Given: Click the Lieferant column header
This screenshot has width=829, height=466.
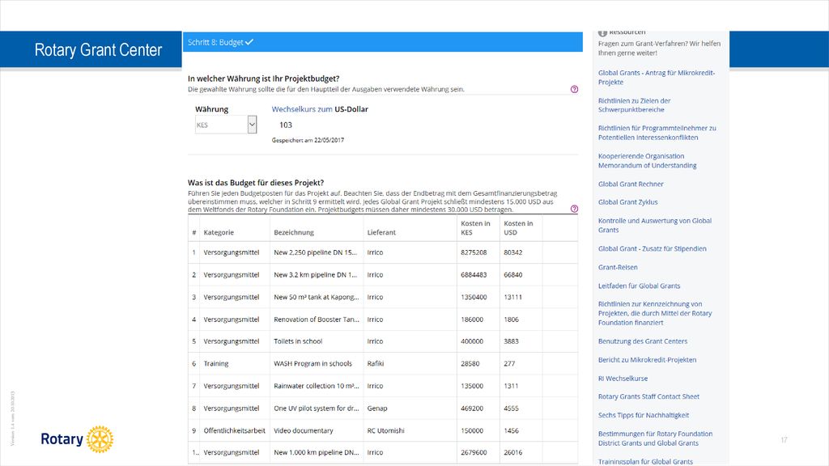Looking at the screenshot, I should pos(381,232).
